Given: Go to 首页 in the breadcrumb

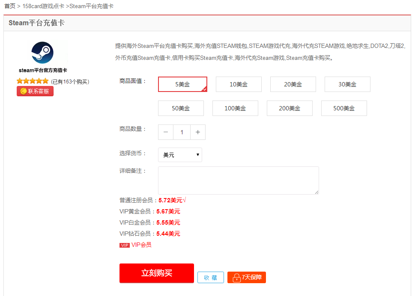Looking at the screenshot, I should tap(10, 6).
